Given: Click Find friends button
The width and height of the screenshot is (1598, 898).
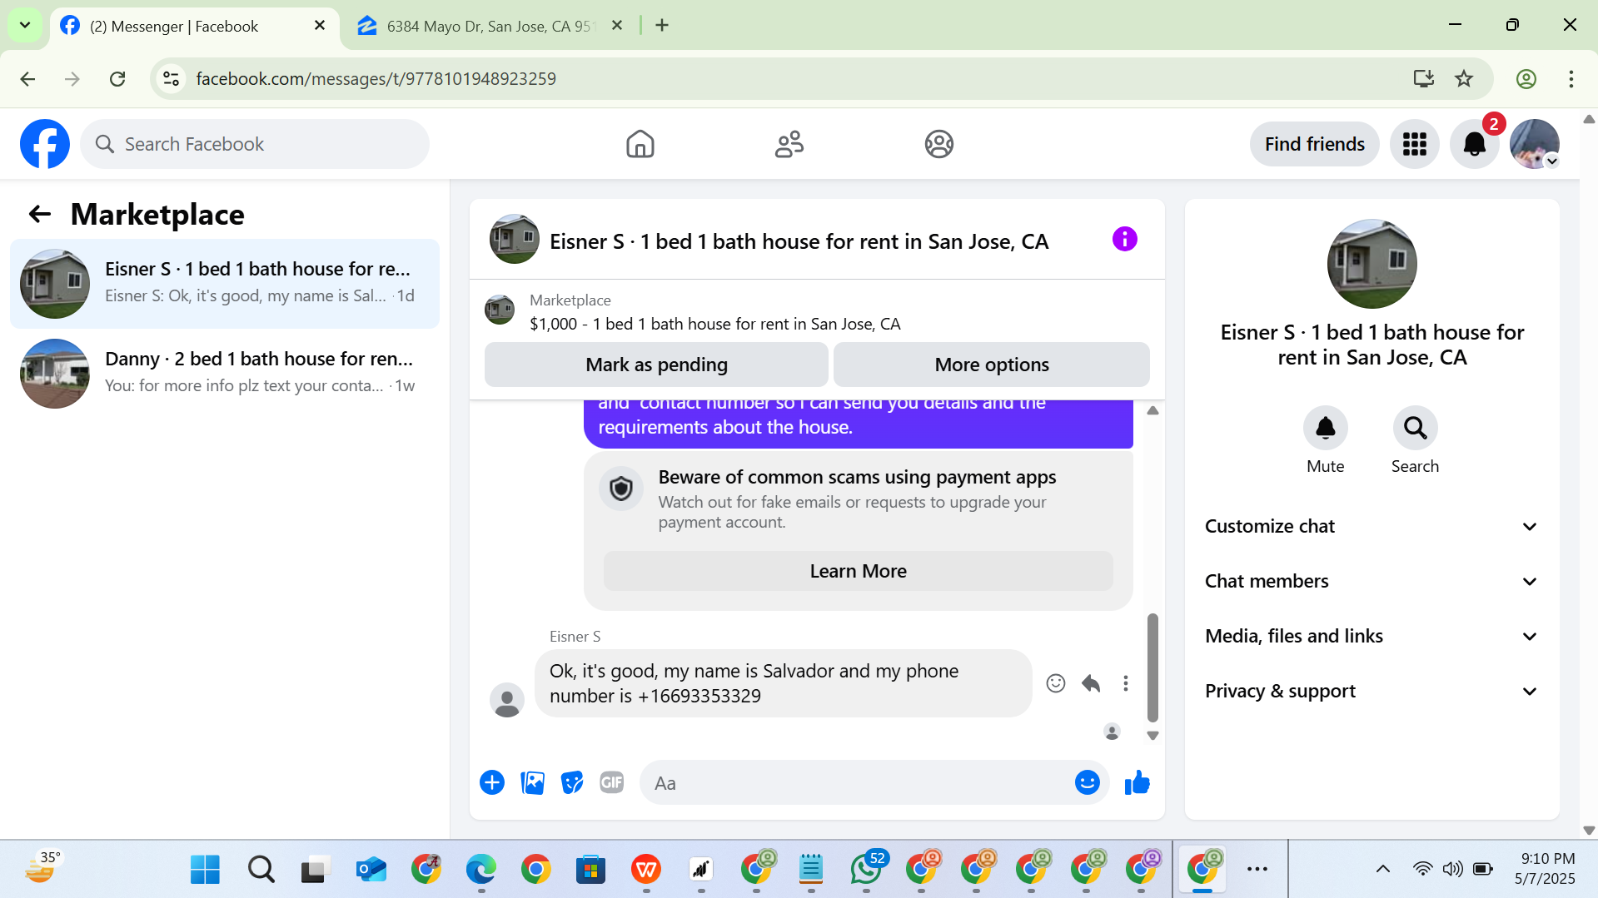Looking at the screenshot, I should (1314, 144).
